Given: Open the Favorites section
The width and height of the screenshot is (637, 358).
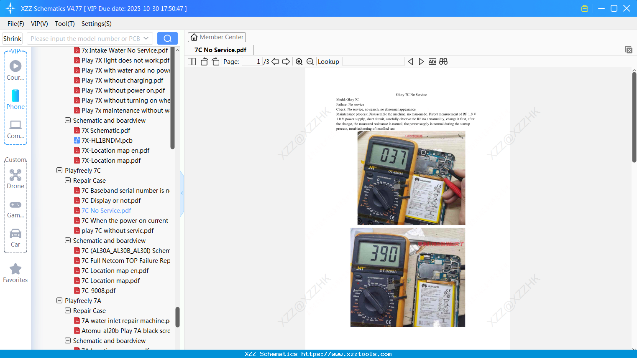Looking at the screenshot, I should coord(15,273).
